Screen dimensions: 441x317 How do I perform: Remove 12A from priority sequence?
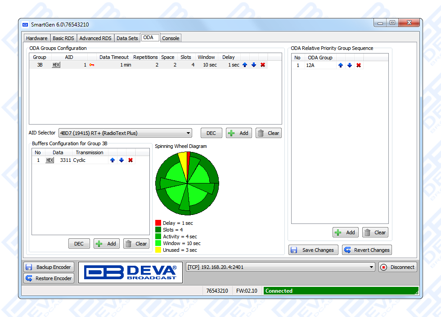point(359,65)
